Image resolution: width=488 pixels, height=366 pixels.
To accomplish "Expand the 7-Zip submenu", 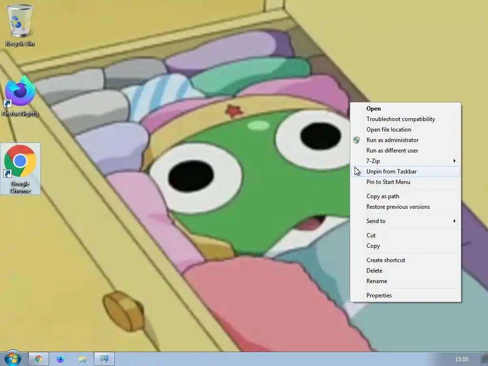I will 406,161.
